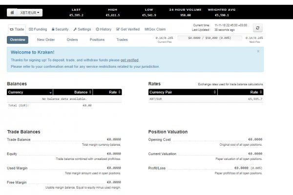Open the XBT/EUR currency pair dropdown
The width and height of the screenshot is (293, 195).
tap(30, 12)
